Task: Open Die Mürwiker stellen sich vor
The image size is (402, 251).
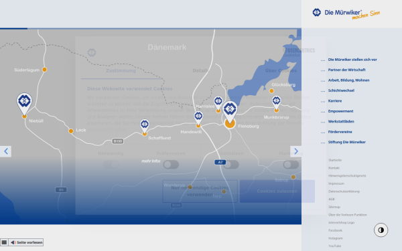Action: (352, 60)
